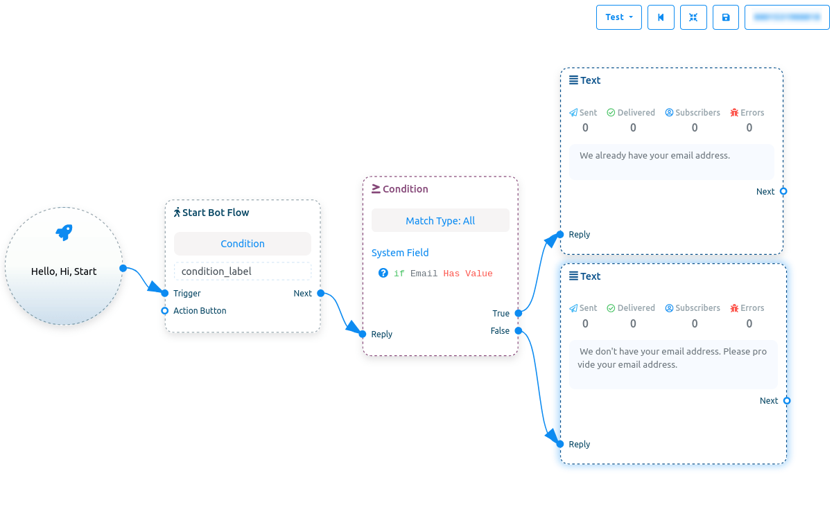This screenshot has height=509, width=834.
Task: Click the True output connector dot
Action: point(518,314)
